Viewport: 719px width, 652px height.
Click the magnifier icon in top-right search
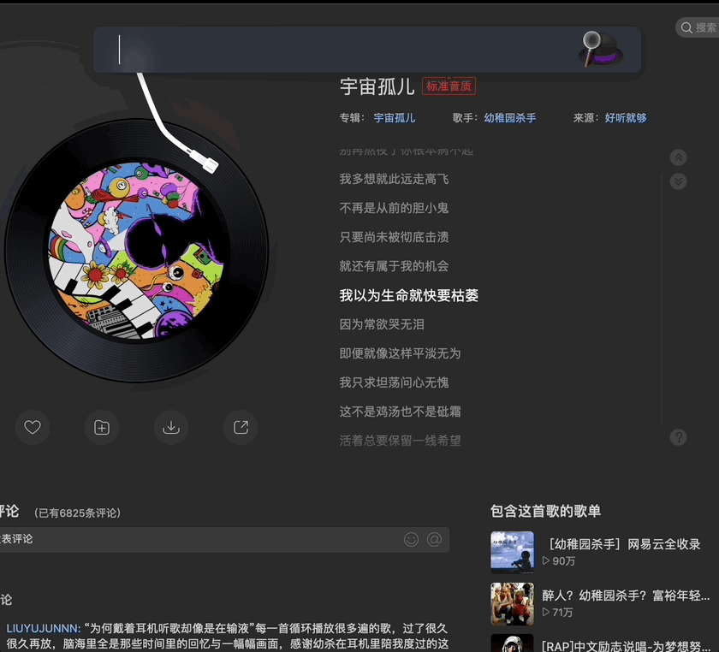pos(686,28)
